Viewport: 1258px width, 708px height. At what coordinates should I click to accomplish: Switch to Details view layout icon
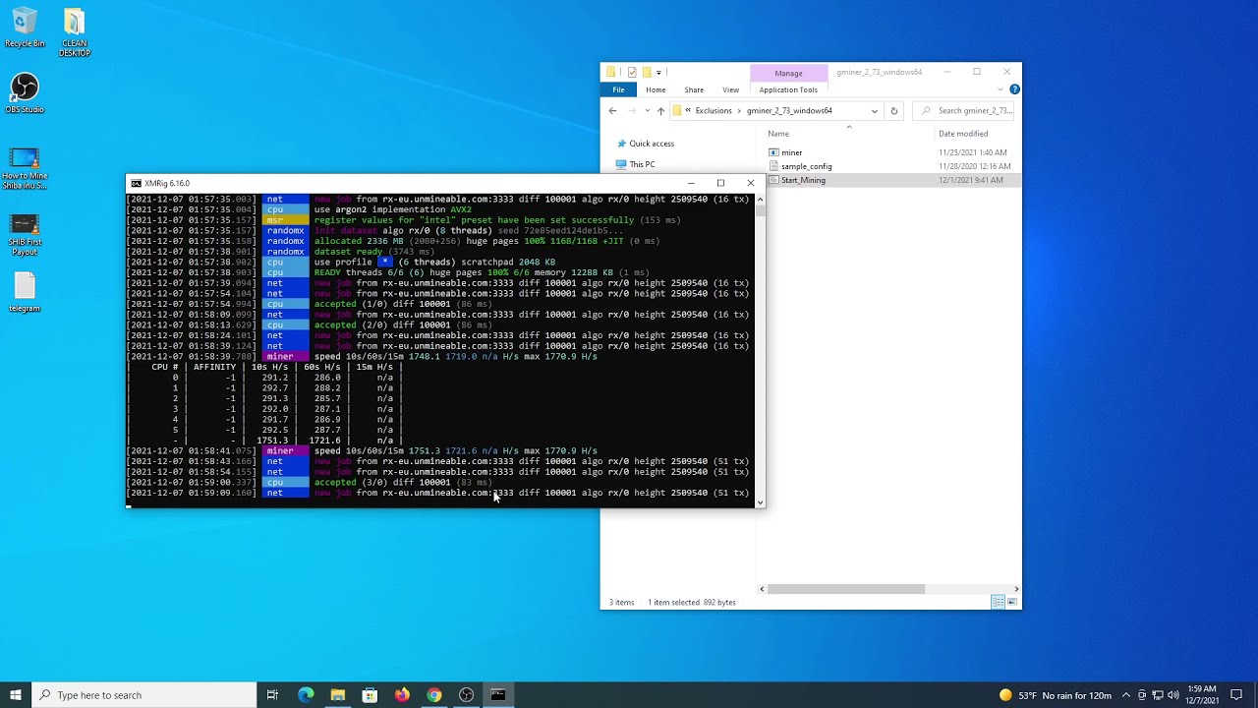pos(998,602)
